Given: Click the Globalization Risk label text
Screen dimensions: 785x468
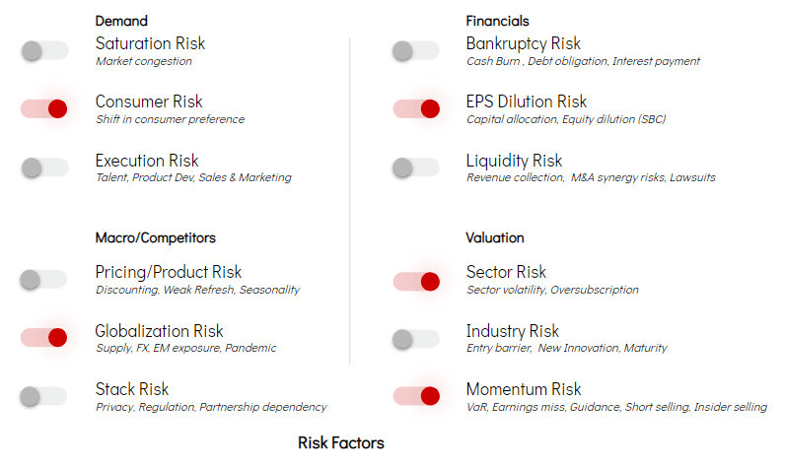Looking at the screenshot, I should (159, 331).
